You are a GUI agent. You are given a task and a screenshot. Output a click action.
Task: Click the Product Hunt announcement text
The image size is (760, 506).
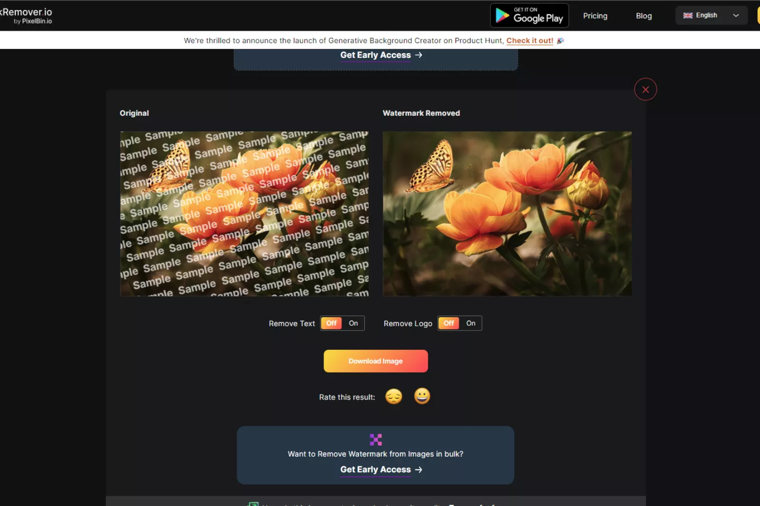coord(344,41)
